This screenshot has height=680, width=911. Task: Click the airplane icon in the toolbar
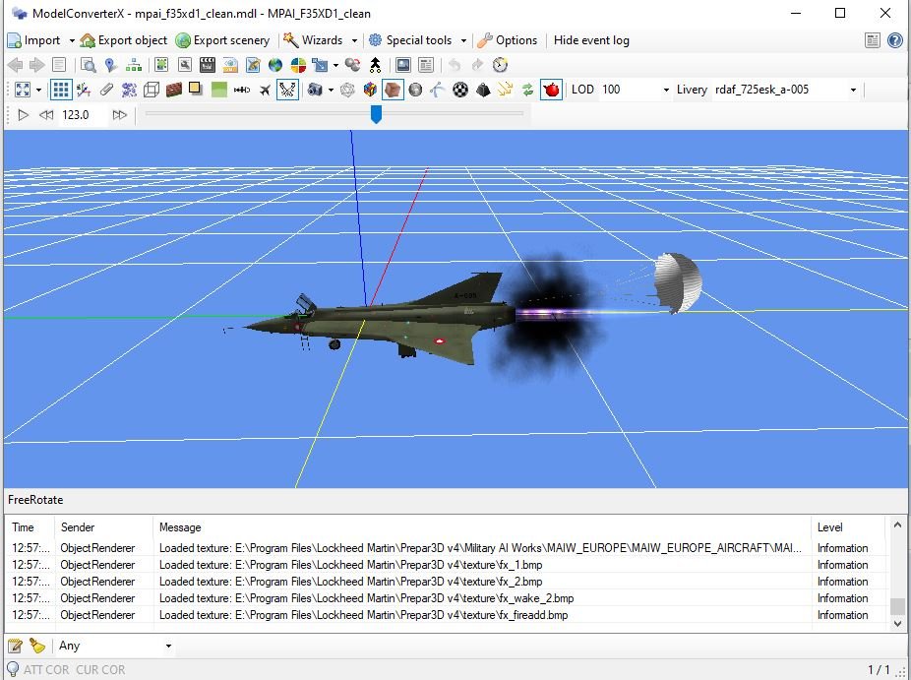click(265, 90)
